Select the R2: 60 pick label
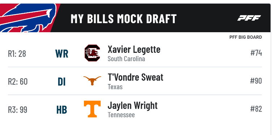Screen dimensions: 272x135 point(18,81)
